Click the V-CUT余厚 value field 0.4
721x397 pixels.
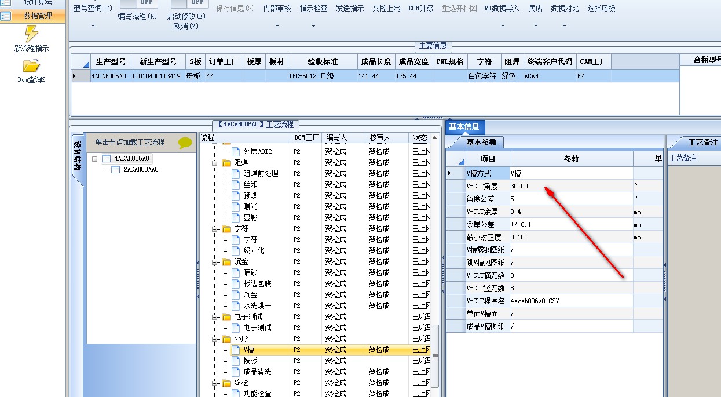coord(571,212)
